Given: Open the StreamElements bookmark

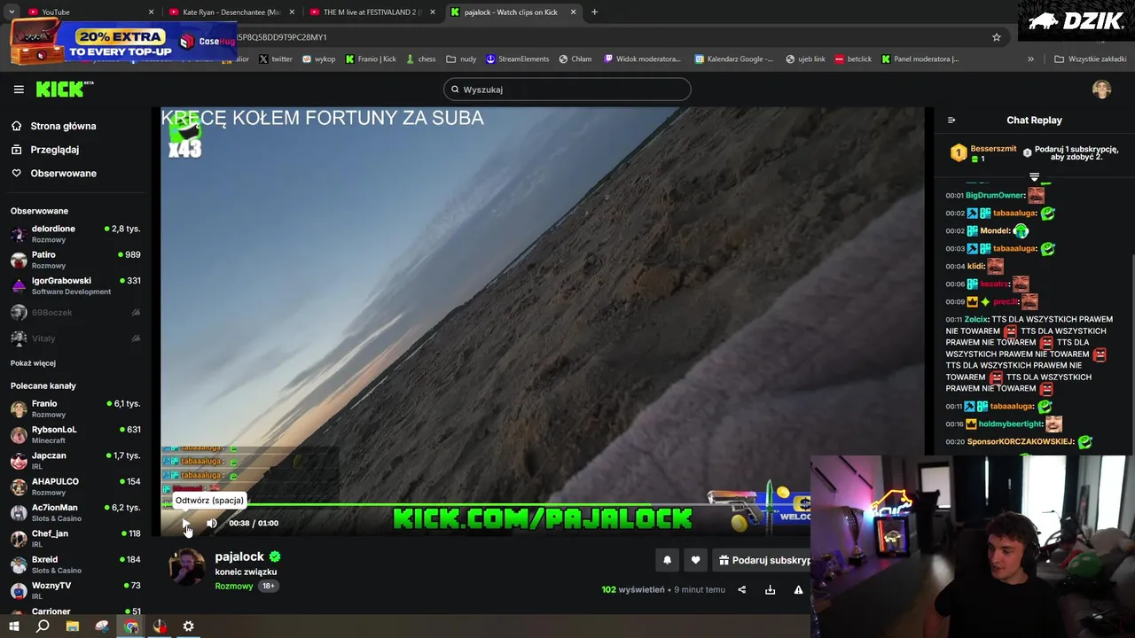Looking at the screenshot, I should pyautogui.click(x=517, y=59).
